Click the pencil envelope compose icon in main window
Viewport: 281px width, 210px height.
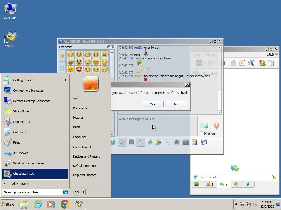242,63
